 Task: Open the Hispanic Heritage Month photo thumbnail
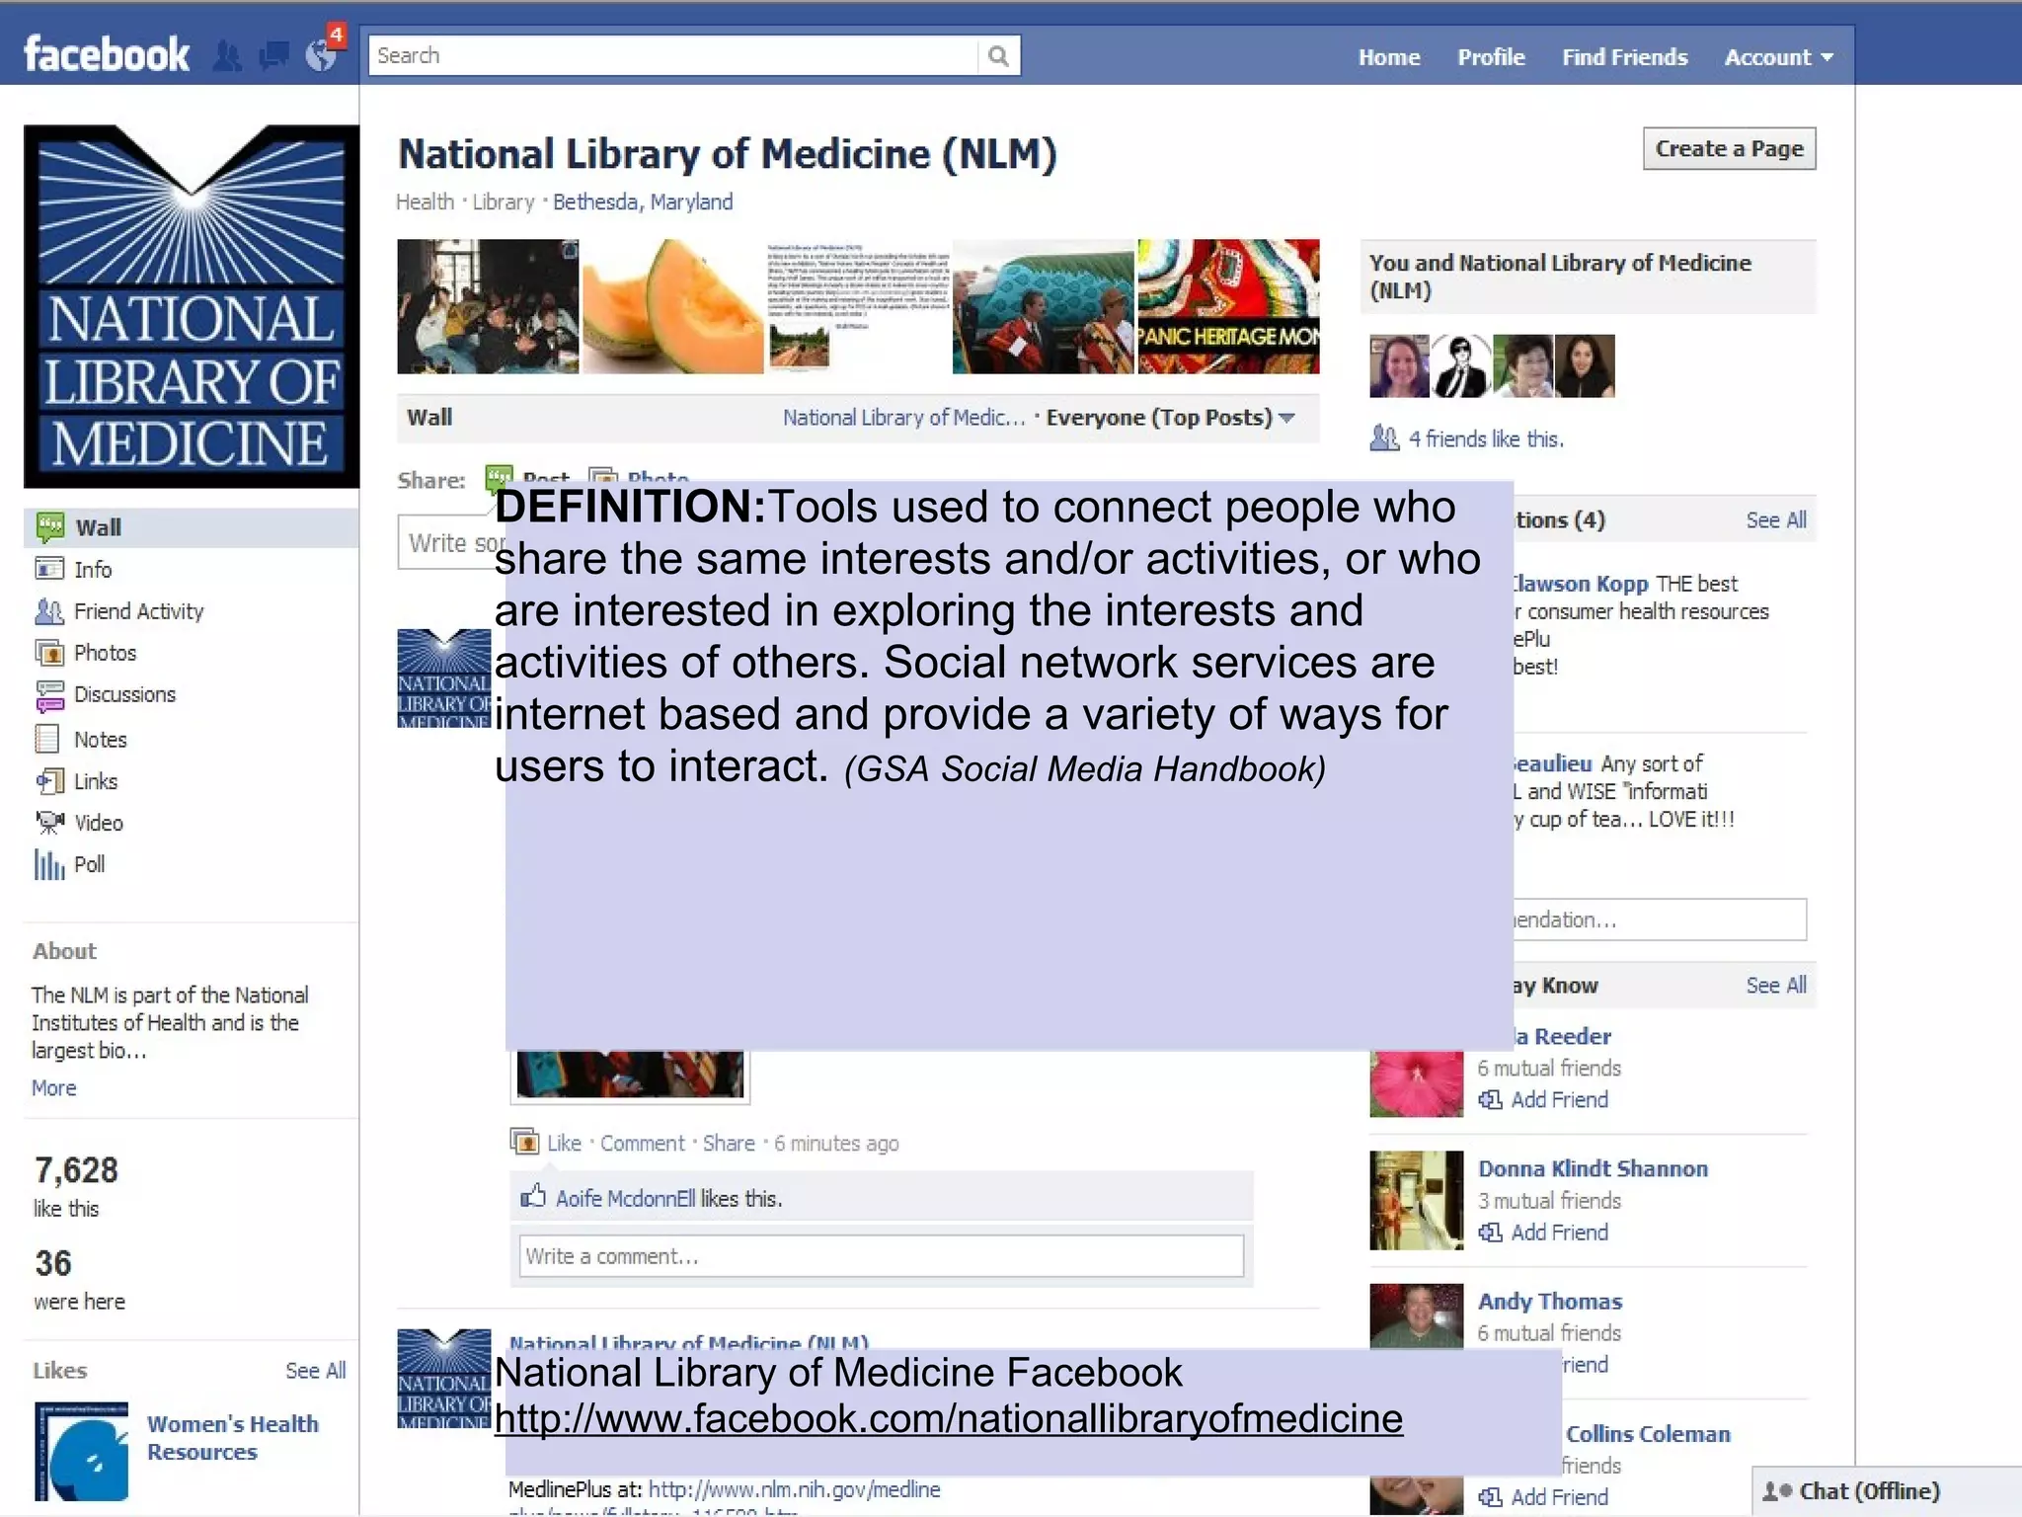pyautogui.click(x=1228, y=306)
